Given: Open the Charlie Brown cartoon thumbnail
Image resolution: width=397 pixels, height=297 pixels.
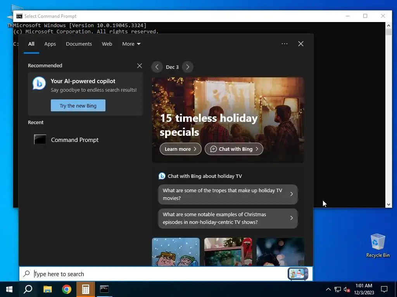Looking at the screenshot, I should pyautogui.click(x=176, y=252).
